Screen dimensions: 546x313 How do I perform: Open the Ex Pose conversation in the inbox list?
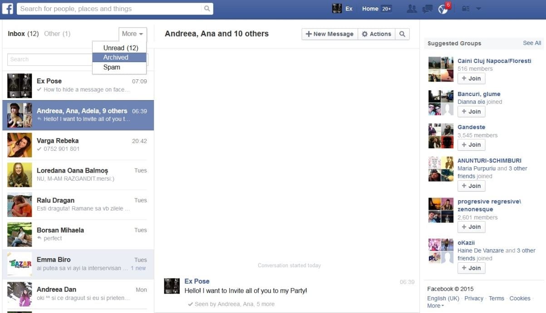78,86
